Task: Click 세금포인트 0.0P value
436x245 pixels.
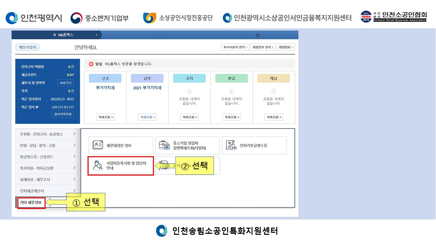Action: tap(71, 75)
